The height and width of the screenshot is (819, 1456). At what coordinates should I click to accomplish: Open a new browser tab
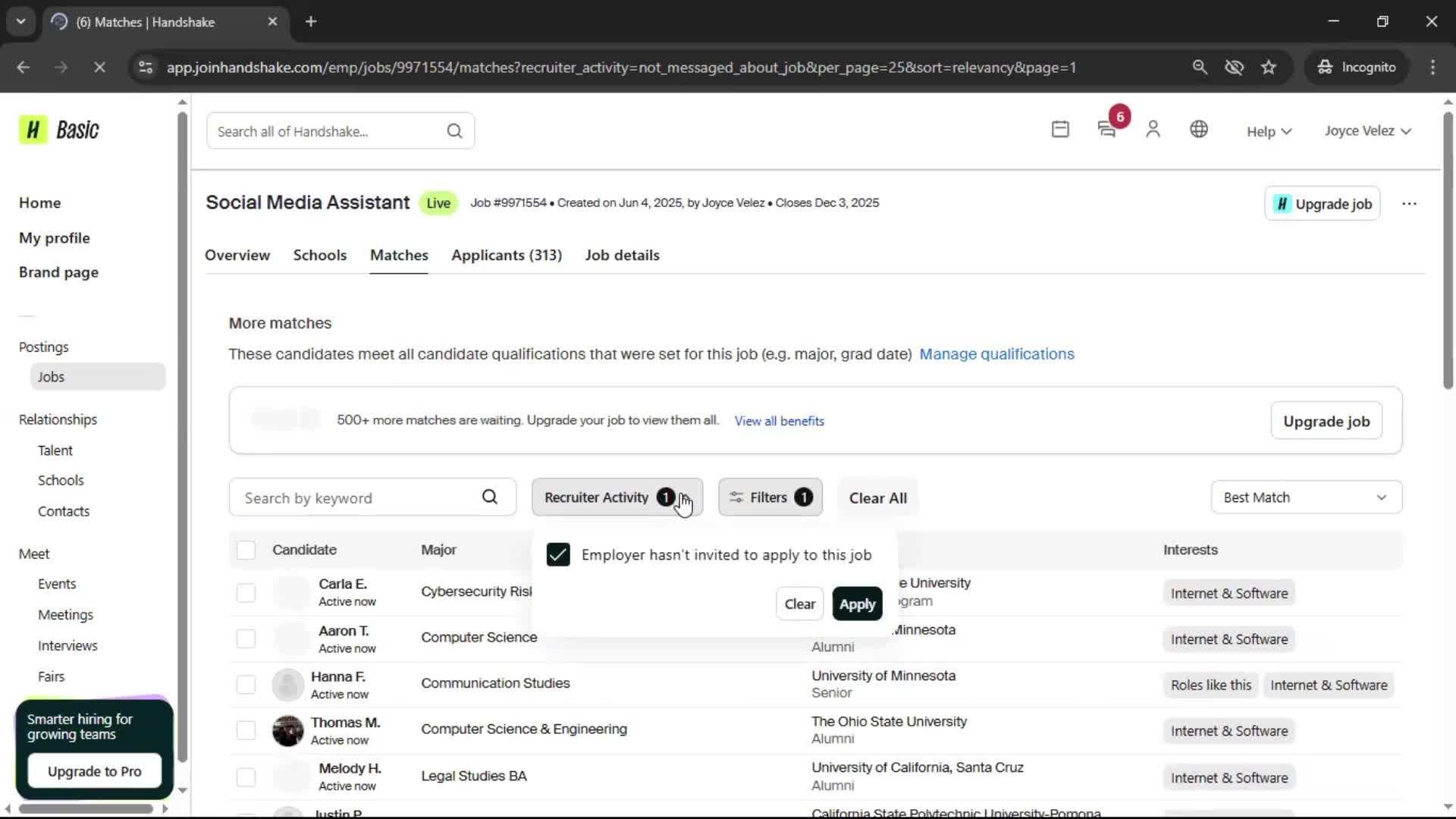coord(311,22)
